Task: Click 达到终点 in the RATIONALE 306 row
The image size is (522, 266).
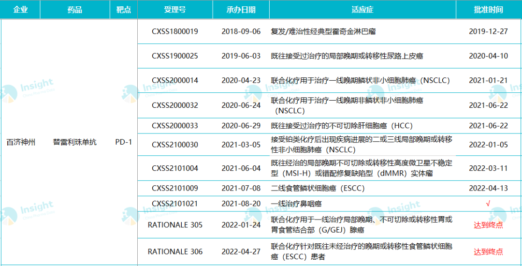Action: (488, 252)
